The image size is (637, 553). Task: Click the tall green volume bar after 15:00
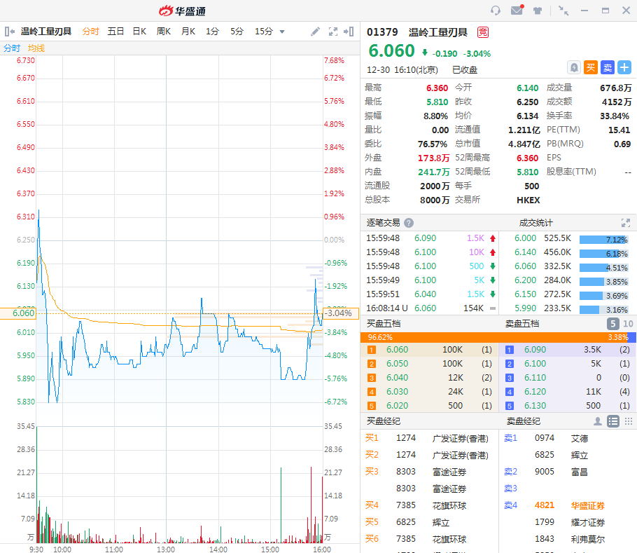coord(281,505)
